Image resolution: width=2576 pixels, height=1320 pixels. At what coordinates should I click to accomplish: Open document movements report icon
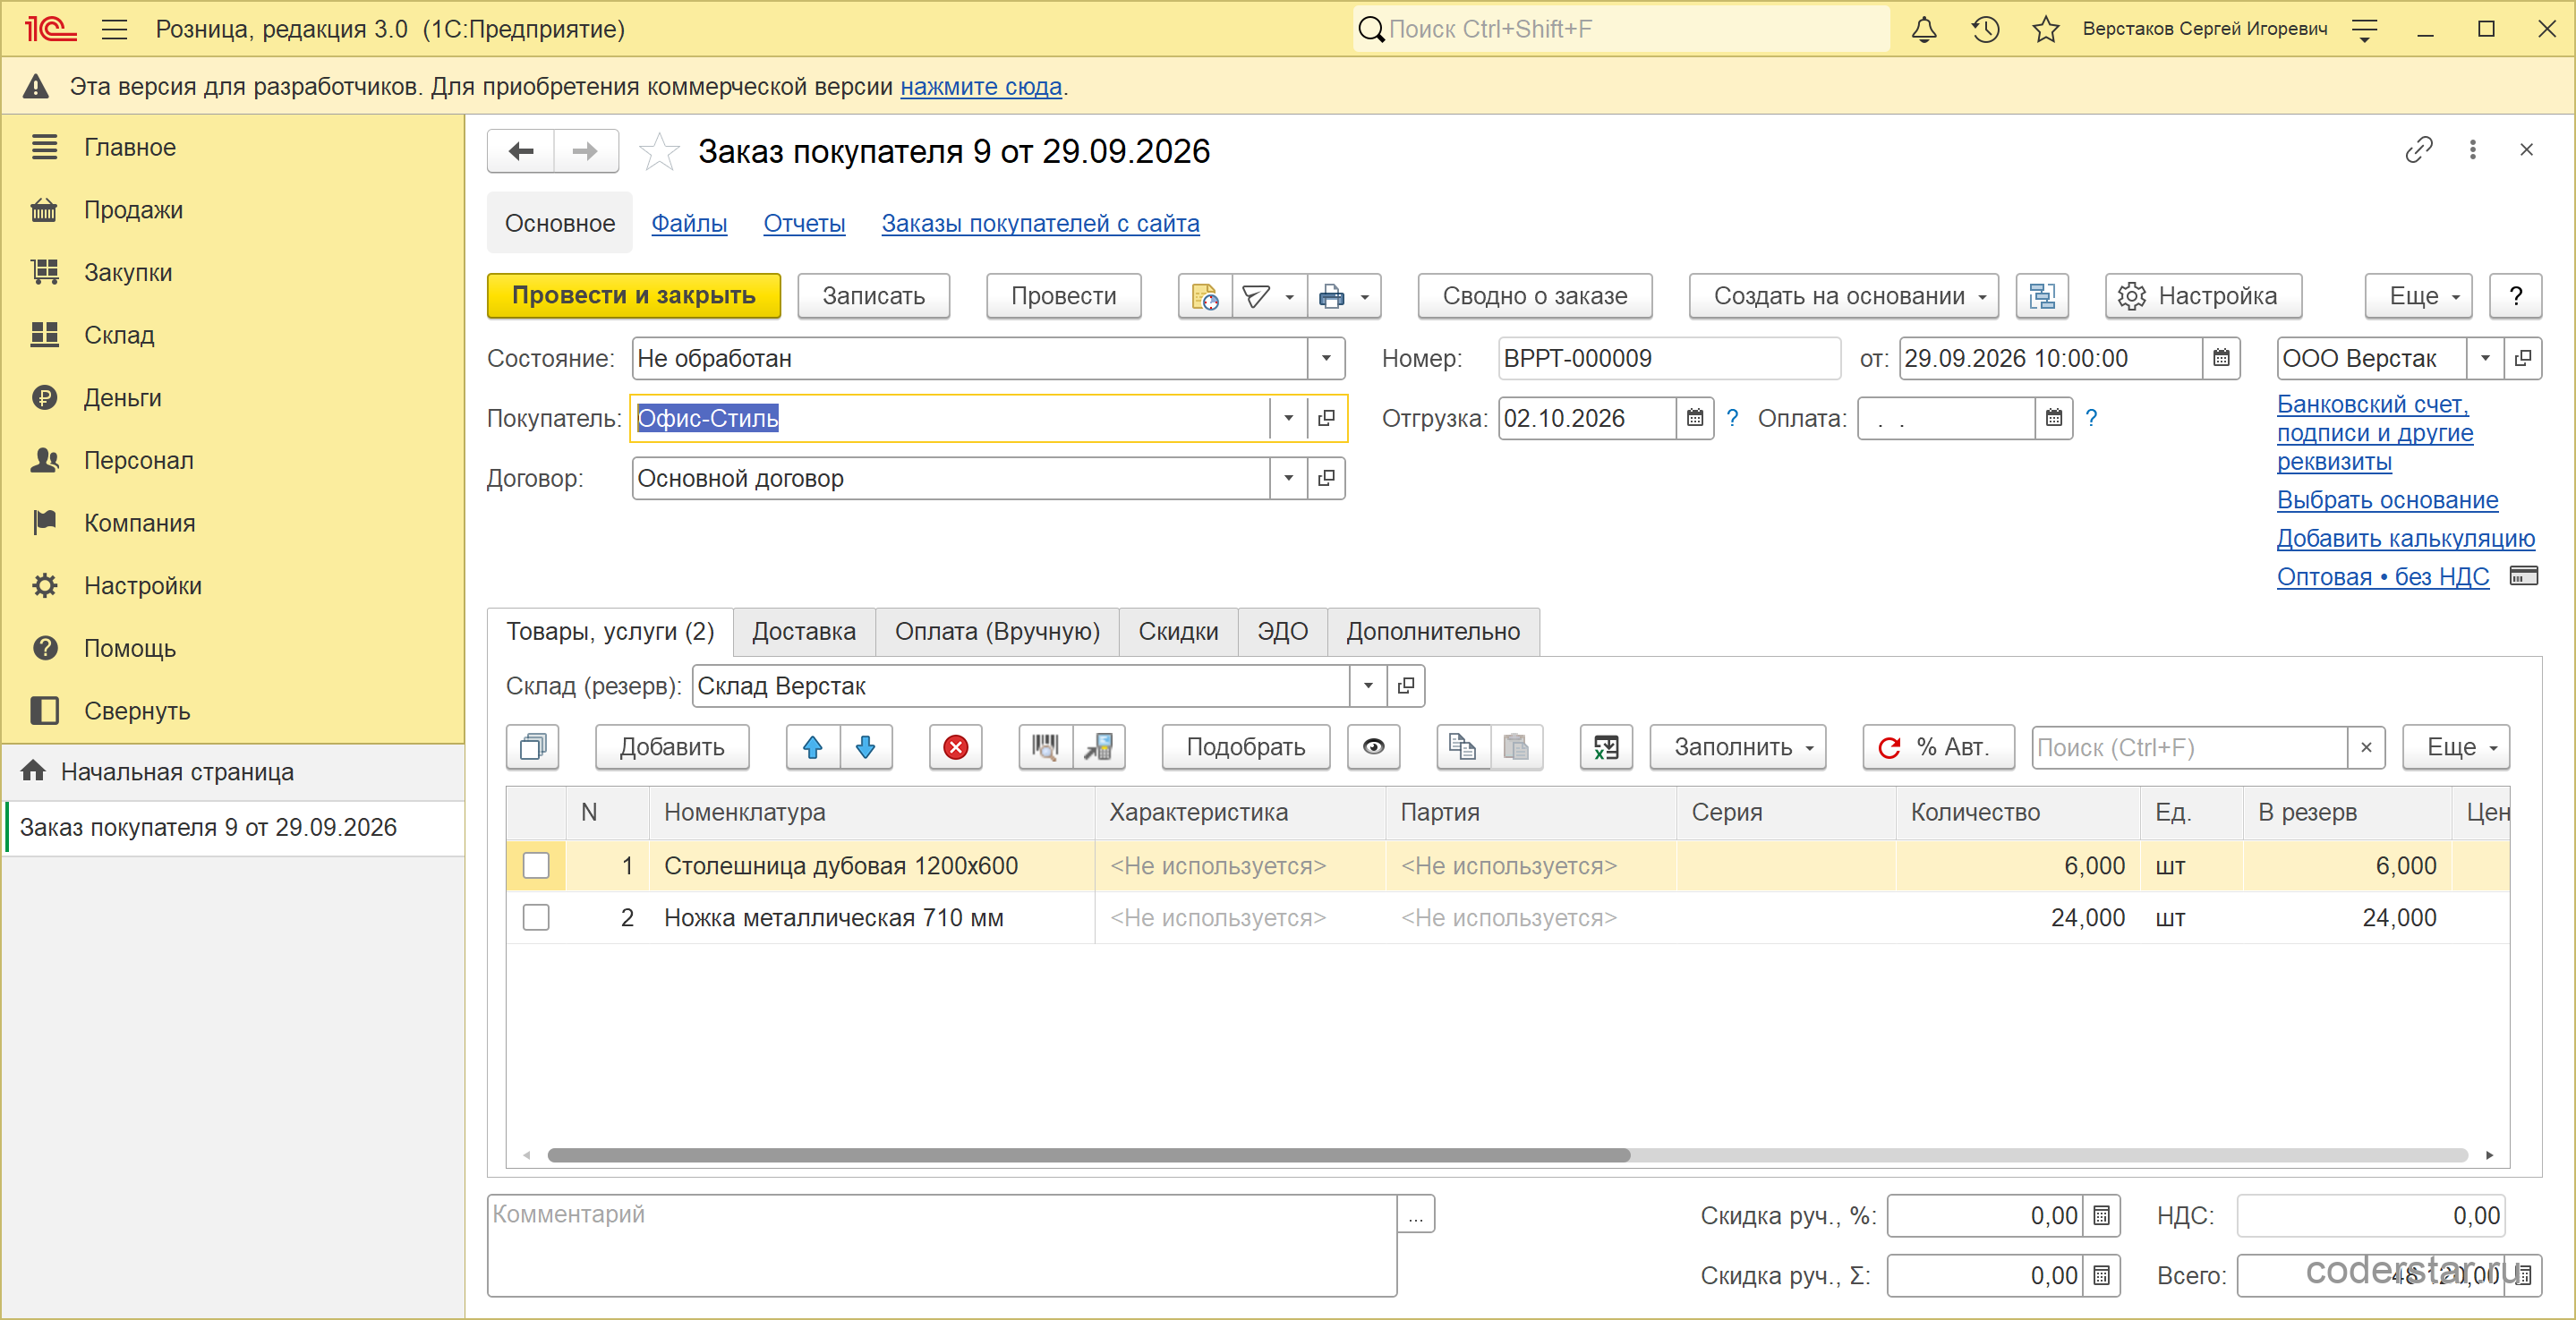(x=1205, y=296)
